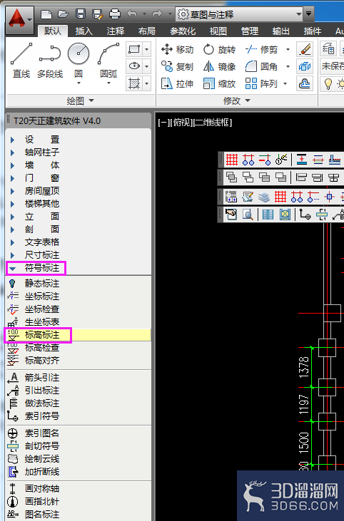Image resolution: width=344 pixels, height=521 pixels.
Task: Activate the 旋转 rotate command
Action: click(x=219, y=49)
